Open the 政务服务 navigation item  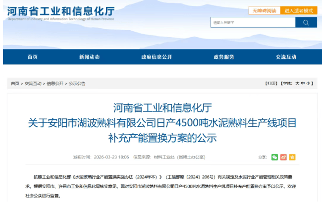click(x=224, y=57)
